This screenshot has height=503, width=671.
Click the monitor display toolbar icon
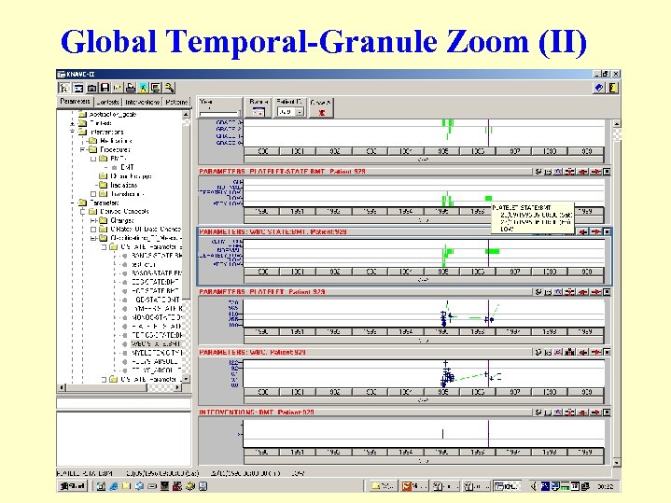point(156,88)
